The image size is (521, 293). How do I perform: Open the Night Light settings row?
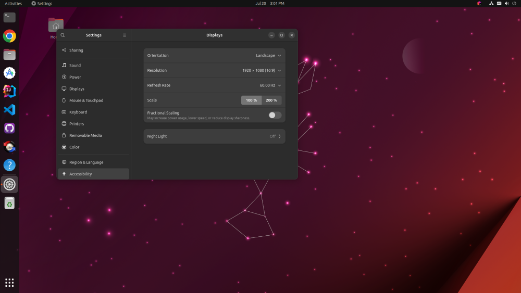[x=214, y=136]
